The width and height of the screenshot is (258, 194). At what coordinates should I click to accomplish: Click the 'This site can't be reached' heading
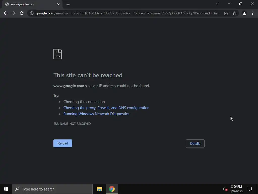coord(88,75)
